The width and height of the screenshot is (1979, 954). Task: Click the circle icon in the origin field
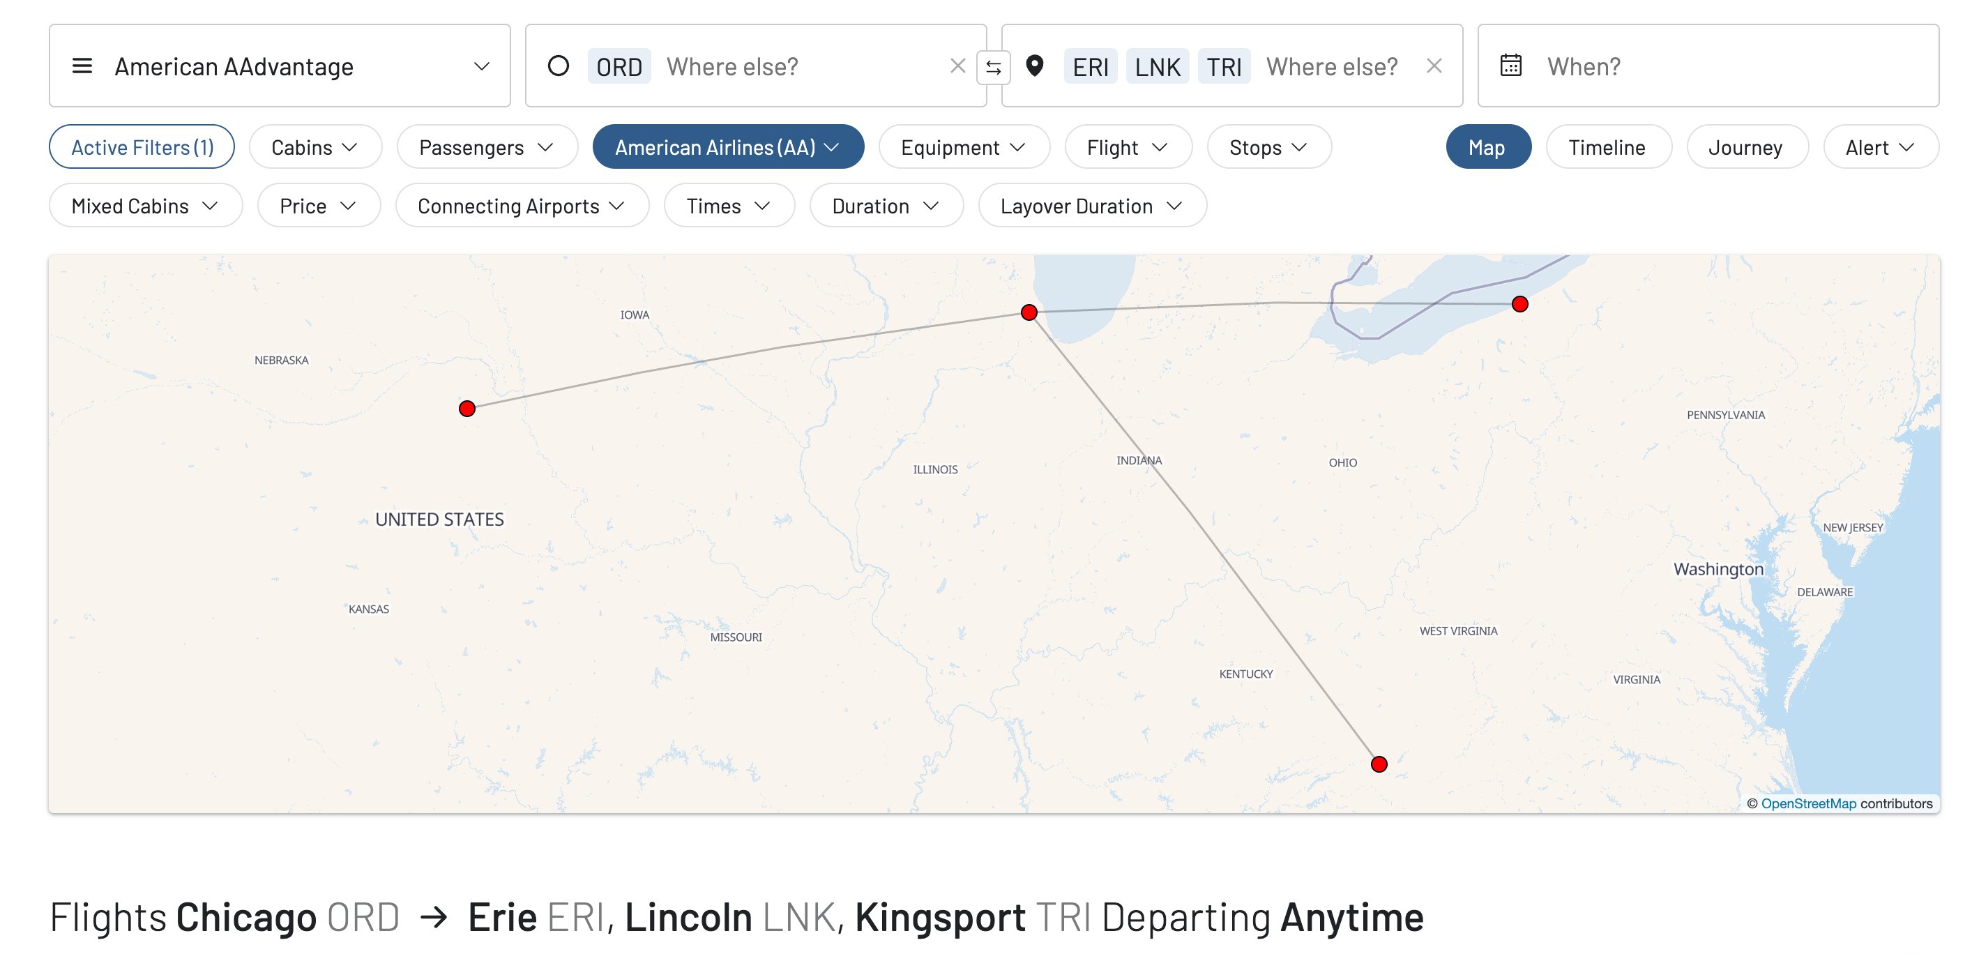[x=559, y=66]
